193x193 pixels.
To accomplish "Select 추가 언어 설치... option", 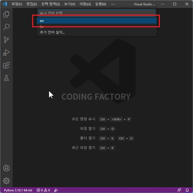I will (97, 32).
